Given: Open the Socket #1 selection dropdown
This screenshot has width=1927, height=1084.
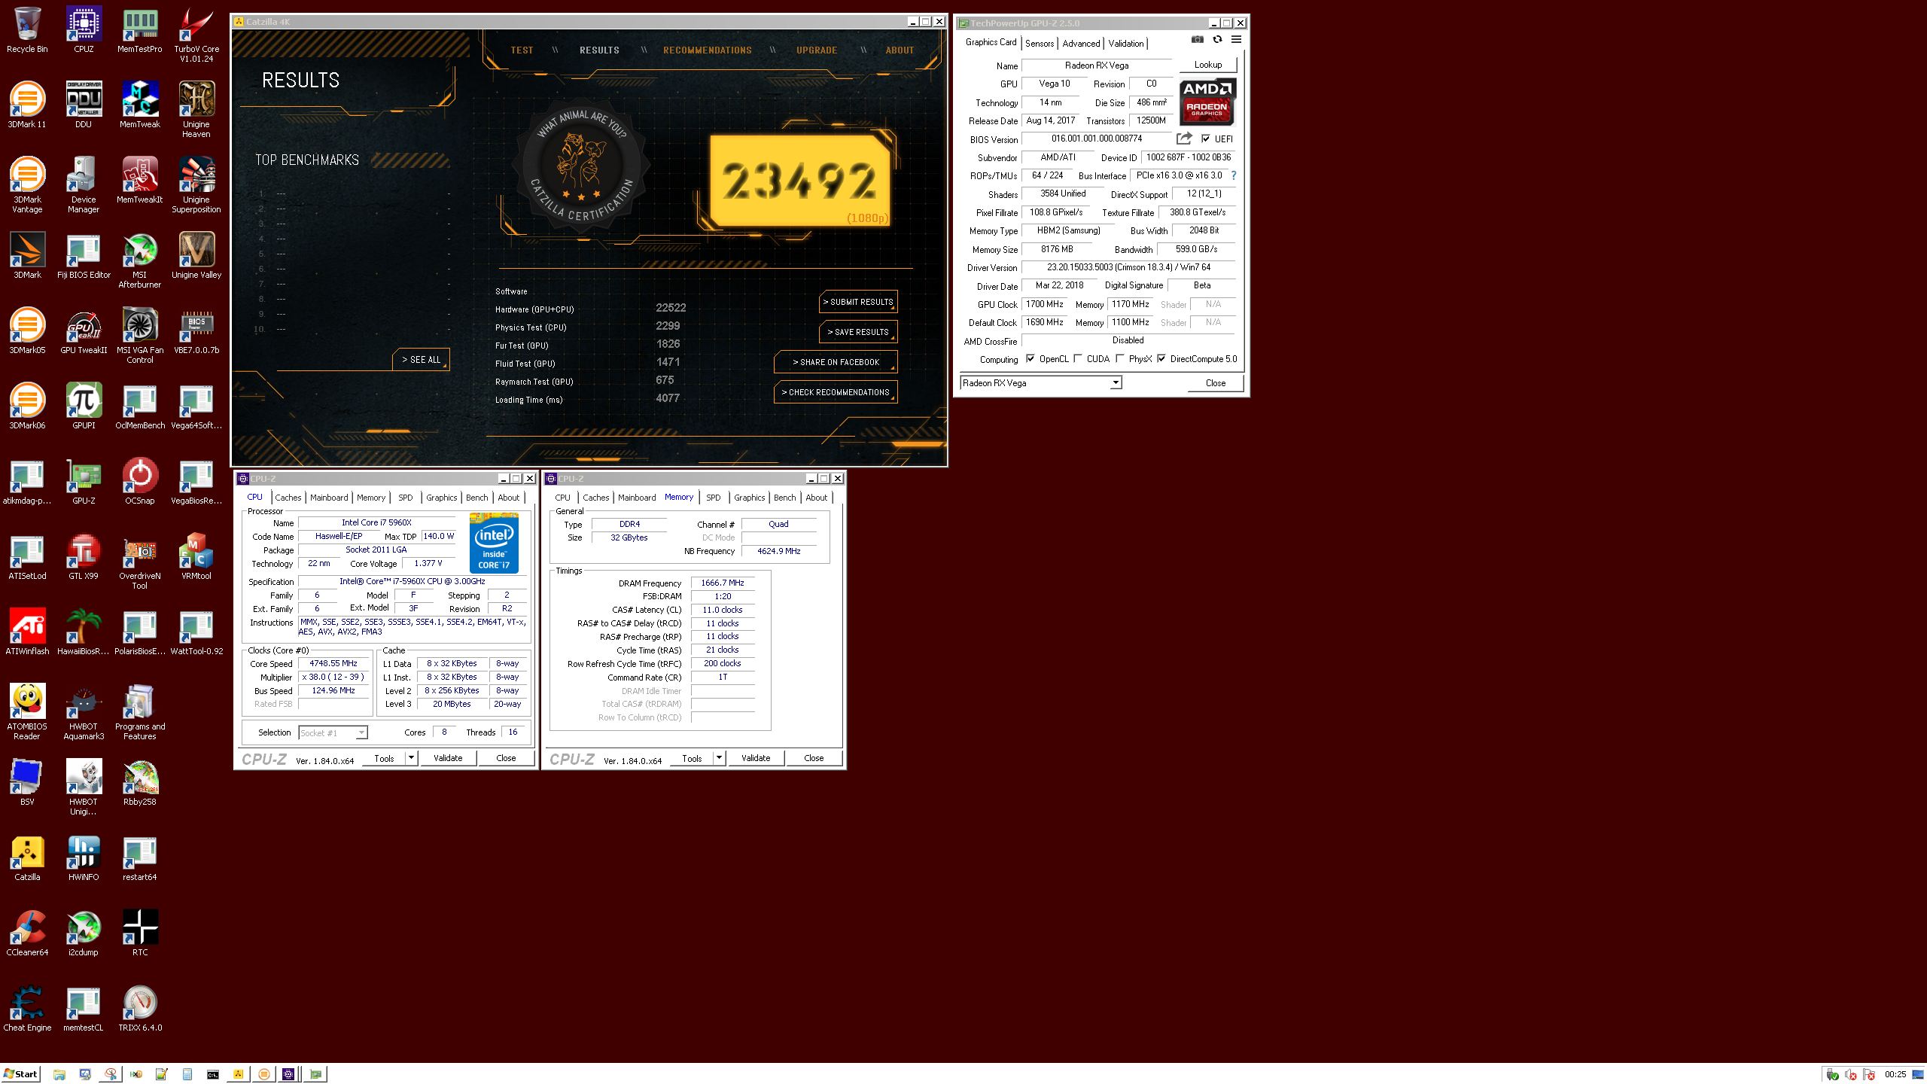Looking at the screenshot, I should pyautogui.click(x=361, y=732).
